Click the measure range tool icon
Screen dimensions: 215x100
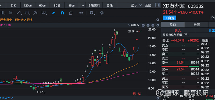(x=81, y=13)
